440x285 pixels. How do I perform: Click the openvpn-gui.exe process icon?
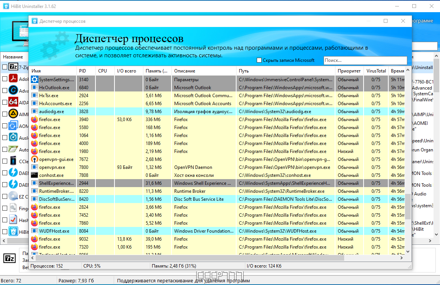coord(35,159)
